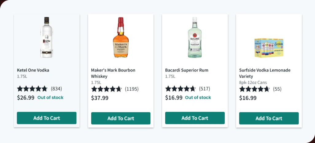
Task: View the Bacardi Superior Rum bottle image
Action: point(195,37)
